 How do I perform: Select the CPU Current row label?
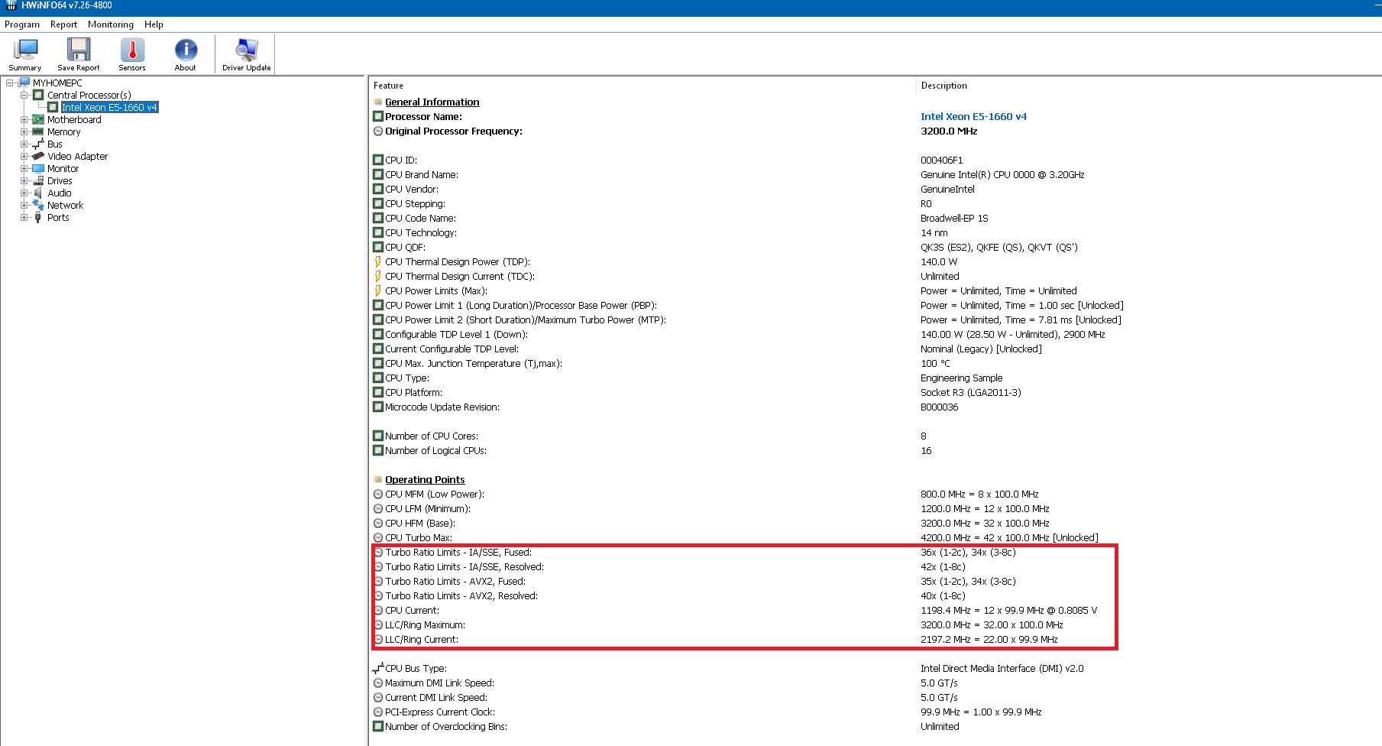pos(412,610)
